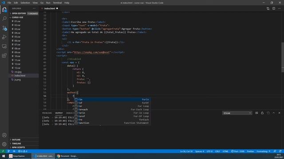Viewport: 284px width, 159px height.
Task: Change line ending via CRLF
Action: coord(217,151)
